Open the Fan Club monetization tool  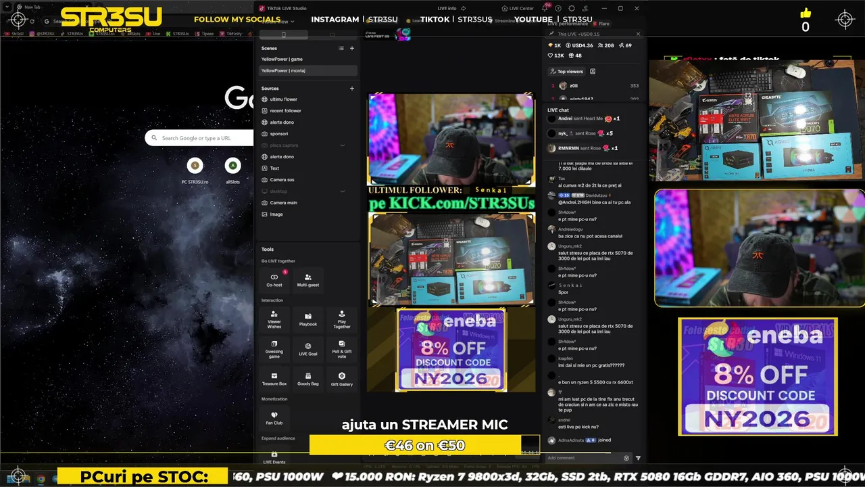pyautogui.click(x=274, y=418)
